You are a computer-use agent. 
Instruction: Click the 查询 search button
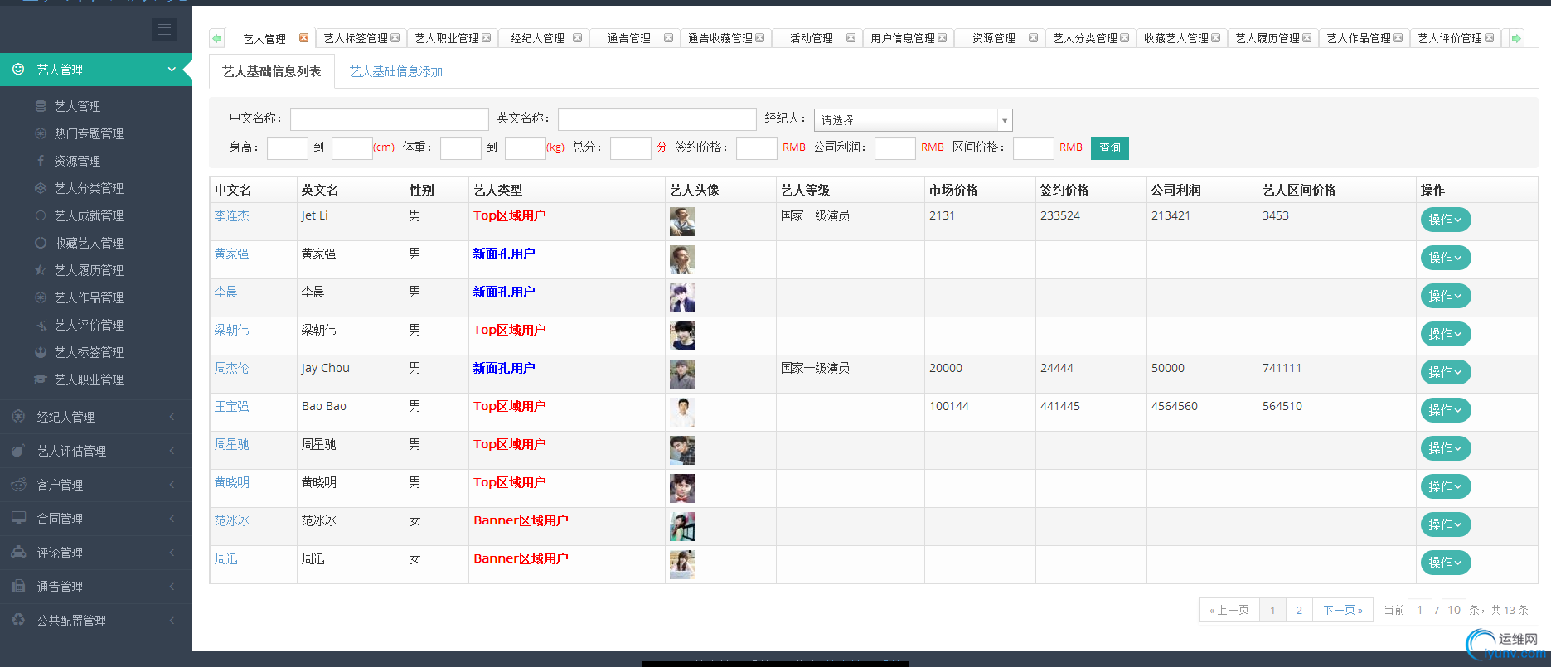1110,147
